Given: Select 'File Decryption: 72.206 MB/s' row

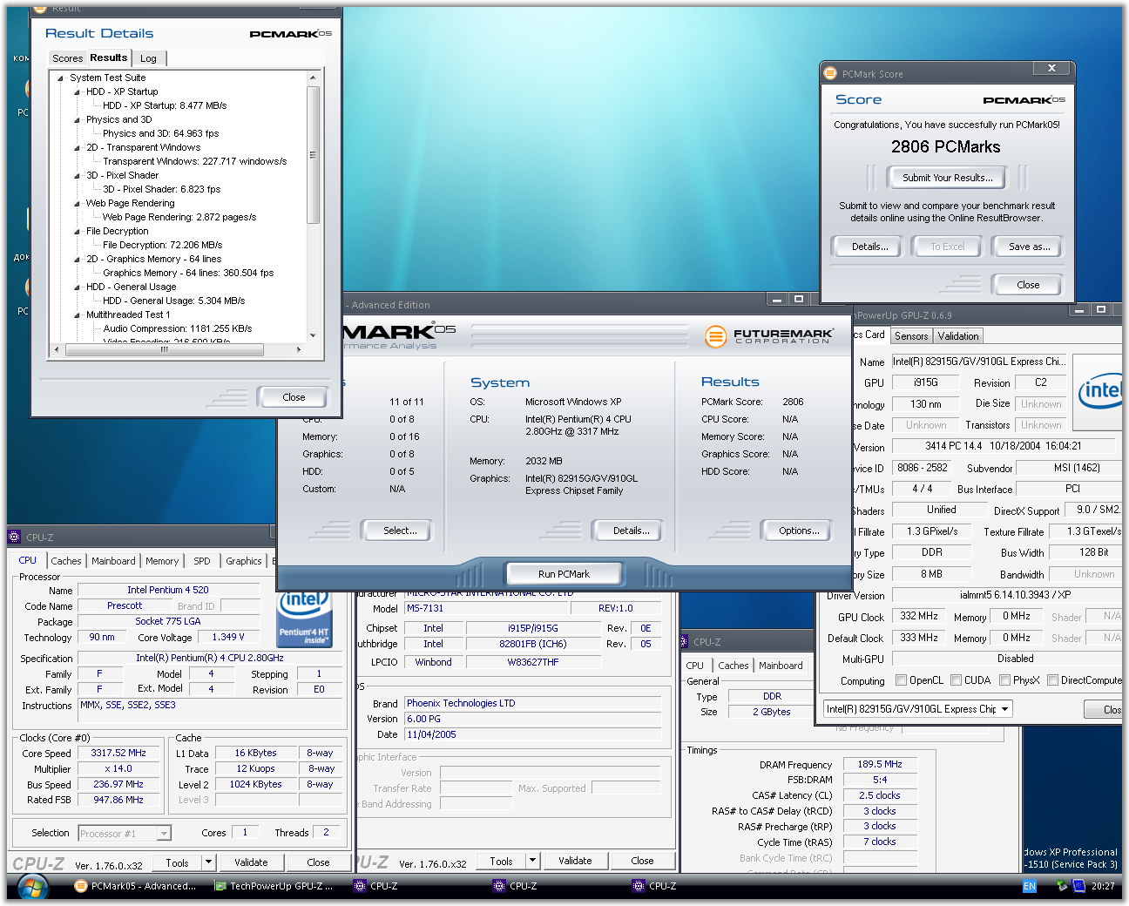Looking at the screenshot, I should (162, 245).
